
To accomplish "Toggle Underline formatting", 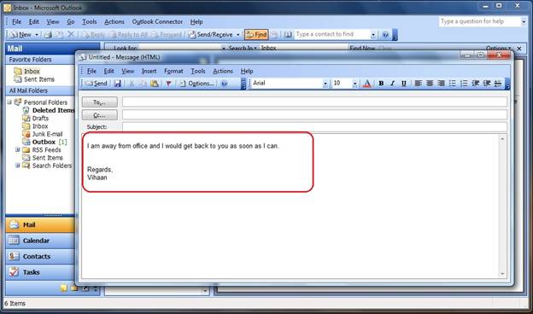I will [403, 83].
